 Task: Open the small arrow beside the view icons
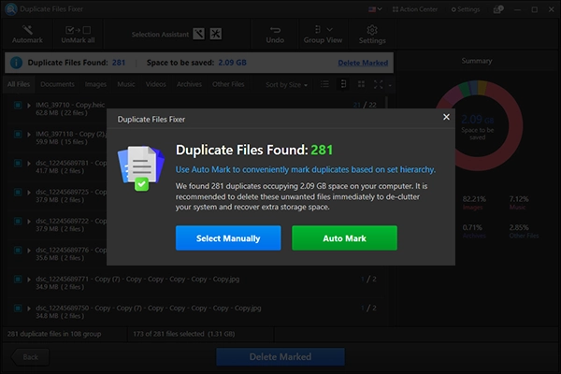pos(390,85)
